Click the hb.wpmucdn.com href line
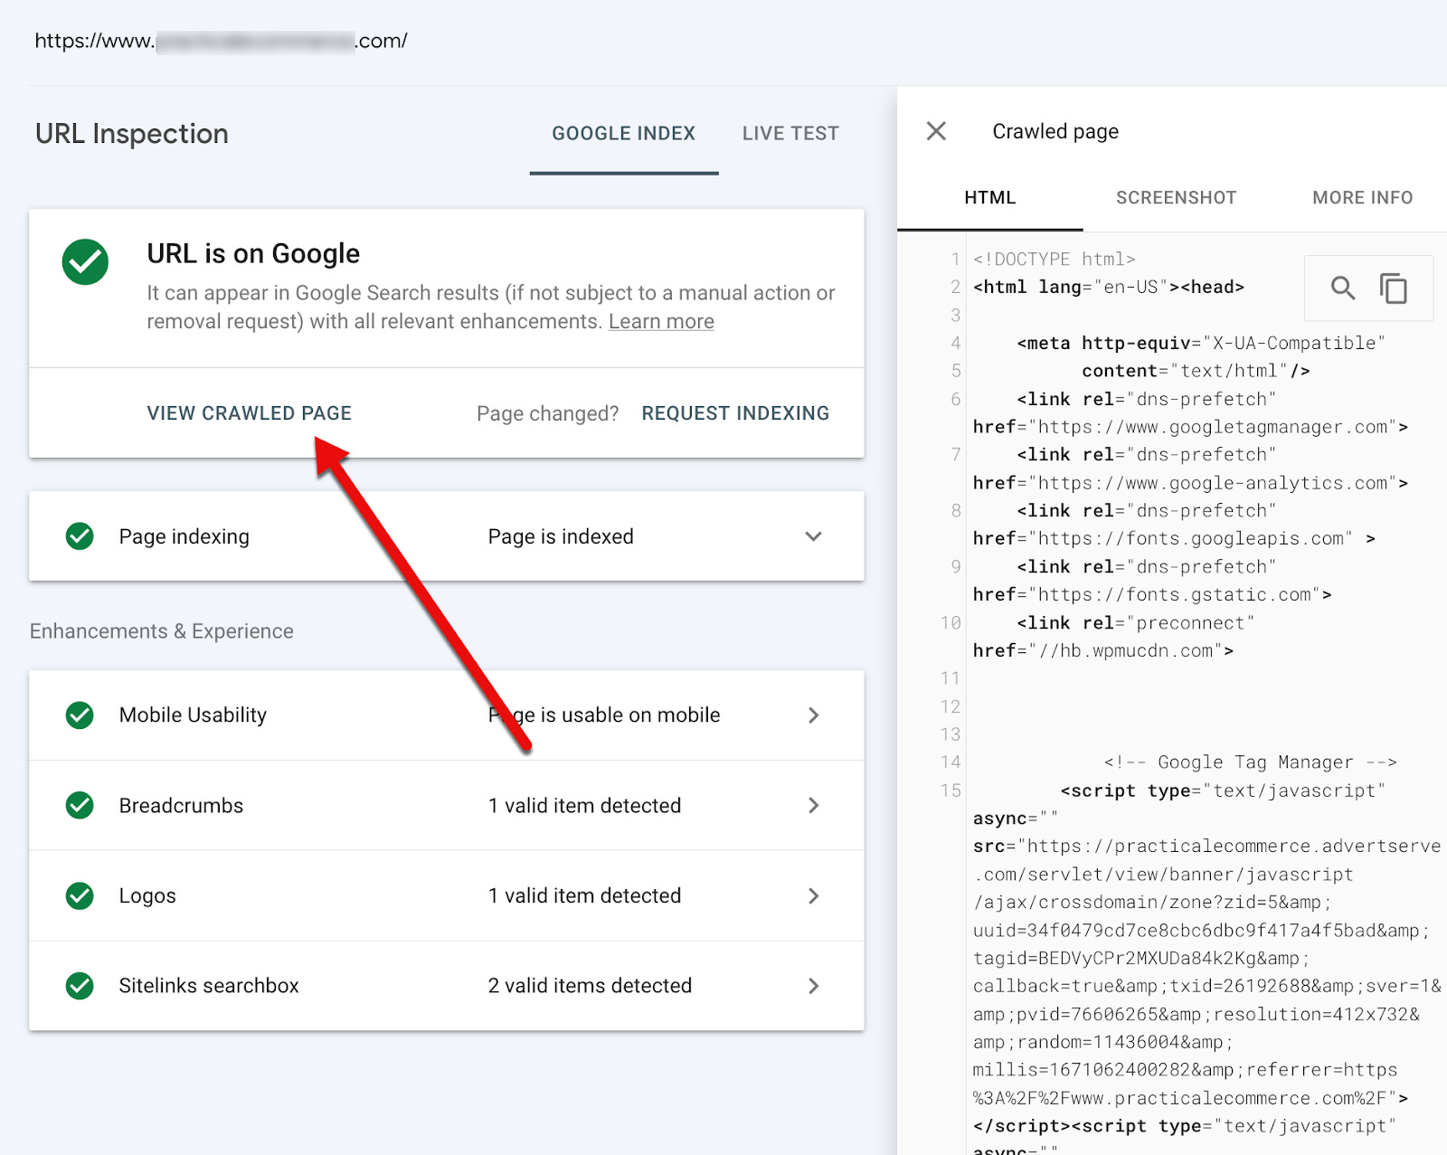1447x1155 pixels. tap(1103, 651)
